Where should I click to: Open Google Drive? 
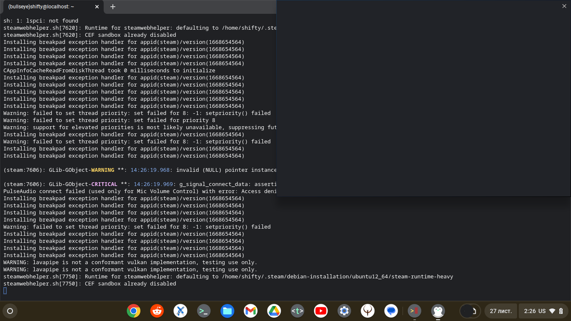pos(274,311)
